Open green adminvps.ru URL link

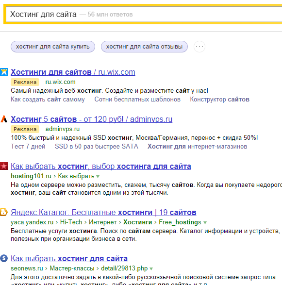click(x=63, y=129)
